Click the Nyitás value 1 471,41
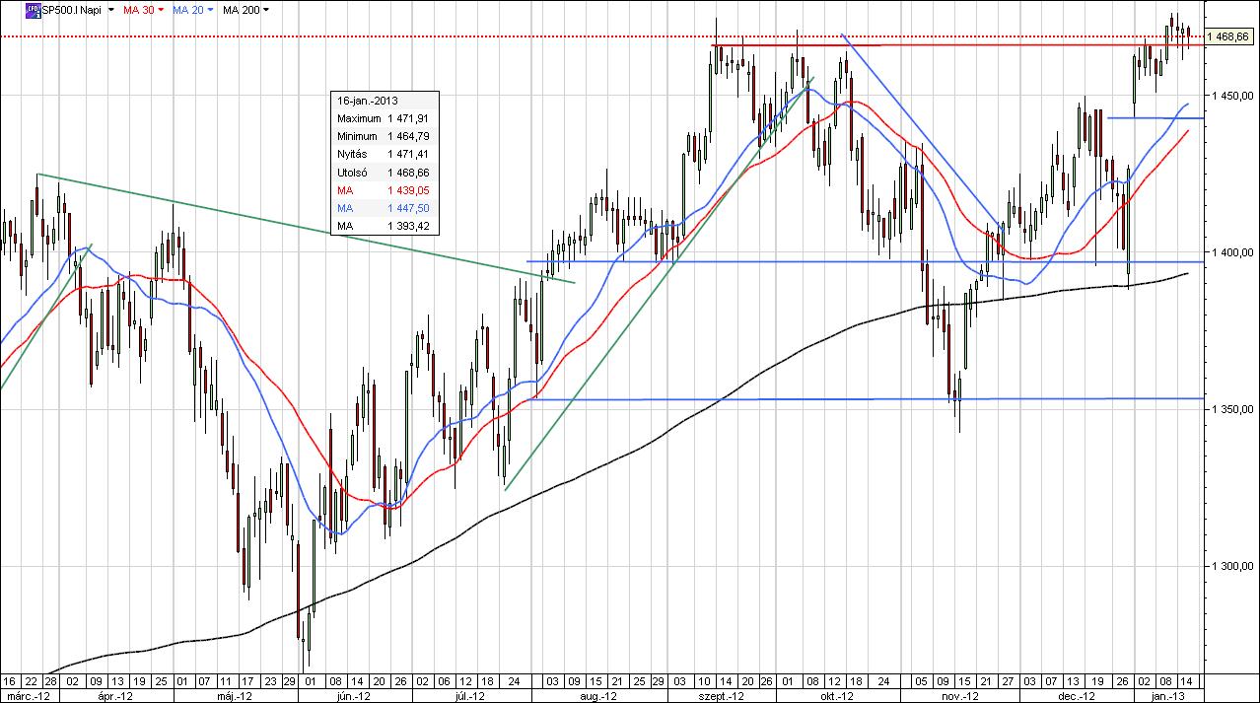1260x703 pixels. (408, 155)
